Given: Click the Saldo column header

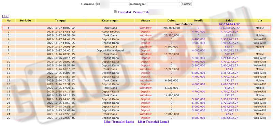Looking at the screenshot, I should click(x=229, y=20).
